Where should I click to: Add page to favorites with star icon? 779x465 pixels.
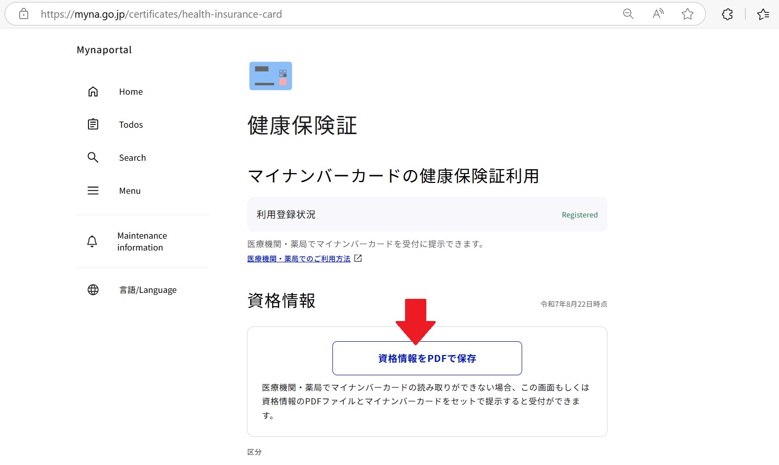687,14
